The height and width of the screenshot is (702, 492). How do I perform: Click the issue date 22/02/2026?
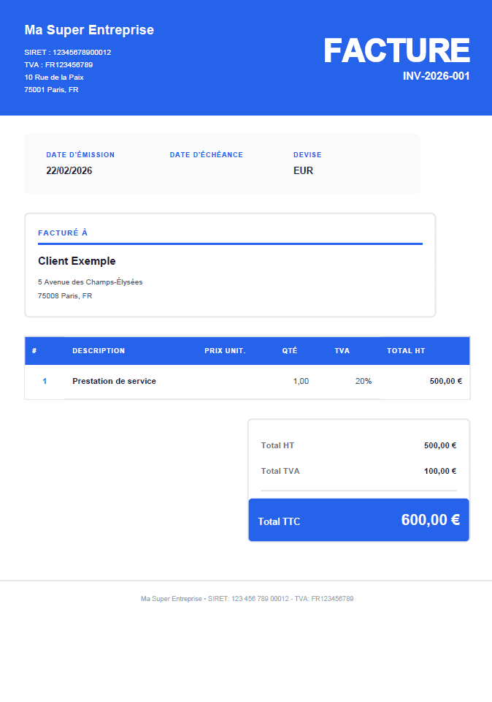pyautogui.click(x=69, y=170)
